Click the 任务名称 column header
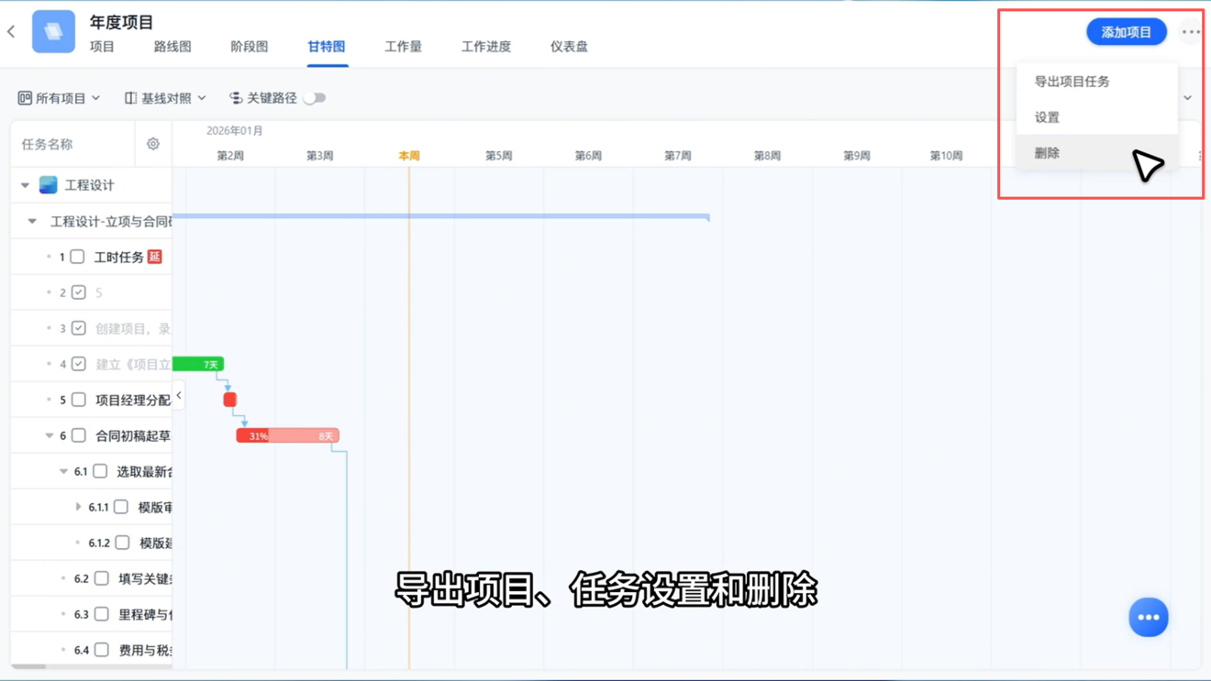This screenshot has width=1211, height=681. pos(47,144)
